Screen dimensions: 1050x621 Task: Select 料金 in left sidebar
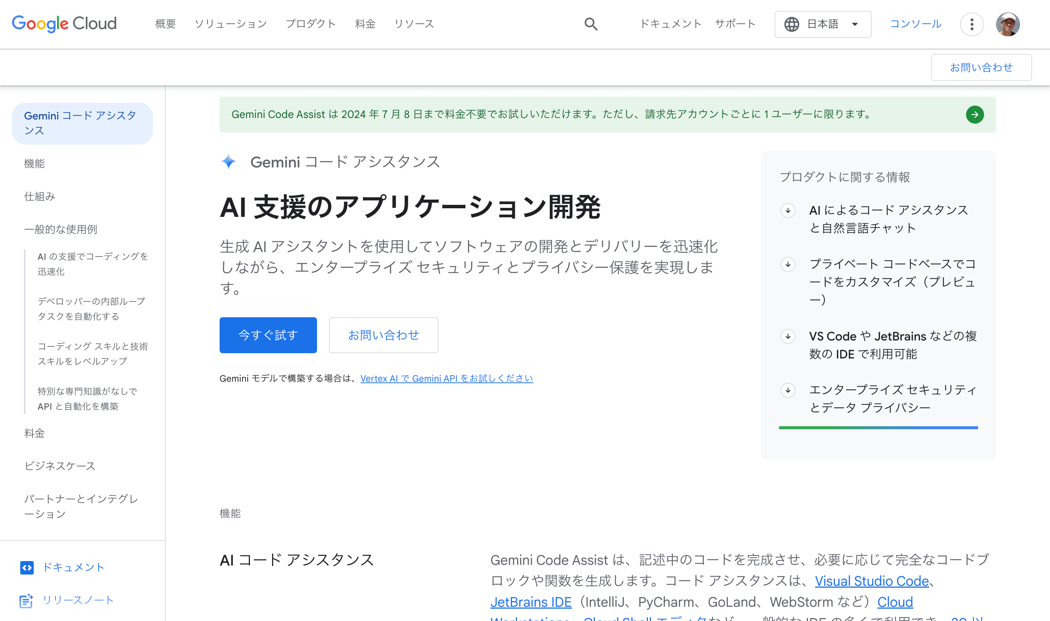click(34, 433)
